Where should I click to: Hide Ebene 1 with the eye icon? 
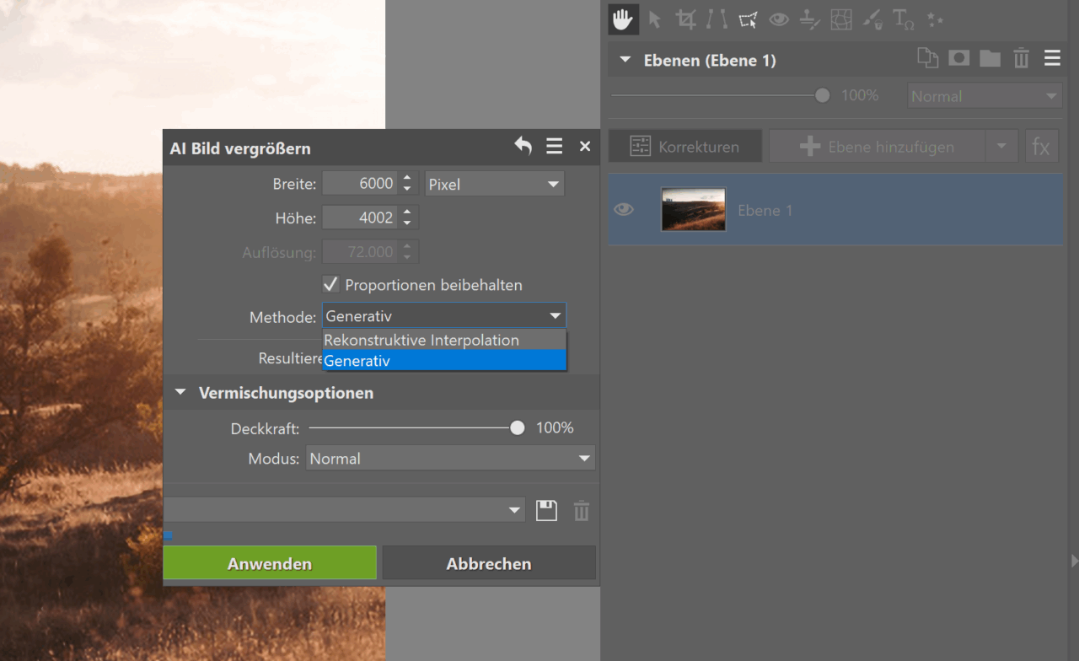point(624,210)
